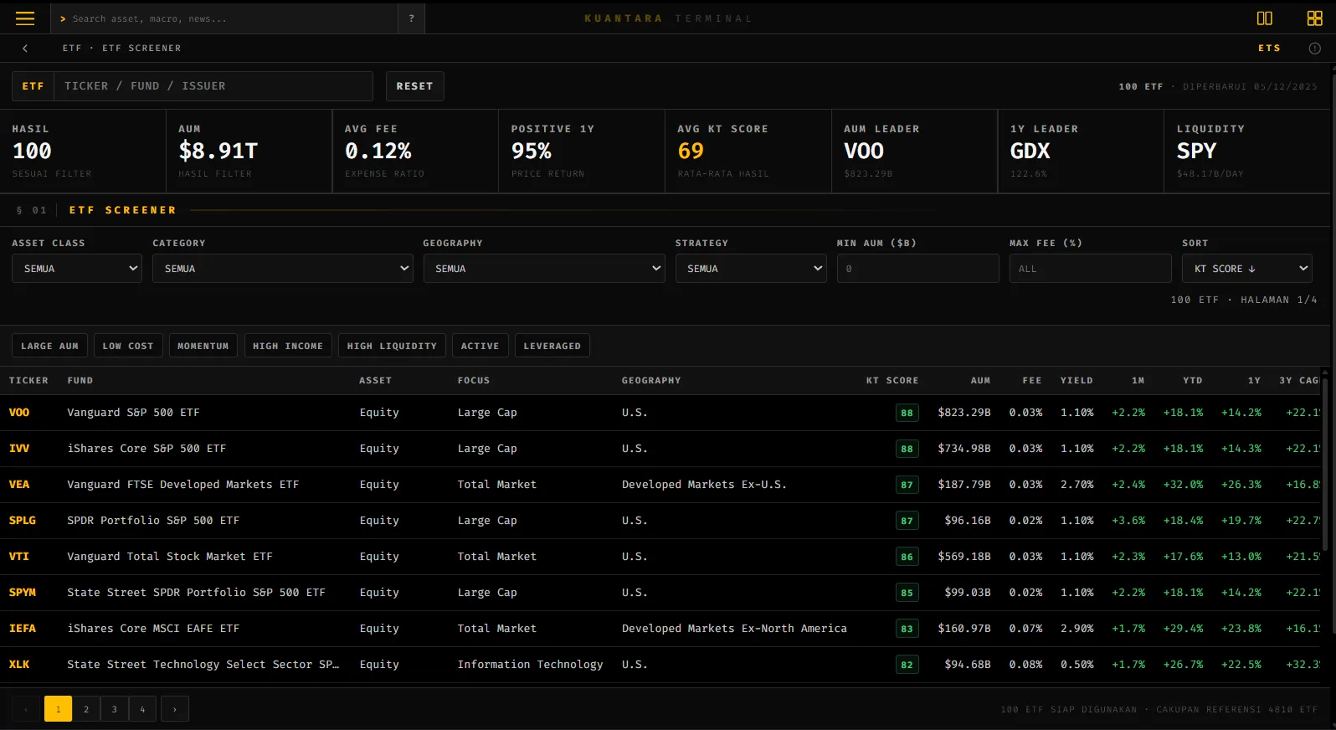Open the Sort dropdown showing KT Score
Screen dimensions: 1336x730
pyautogui.click(x=1247, y=269)
